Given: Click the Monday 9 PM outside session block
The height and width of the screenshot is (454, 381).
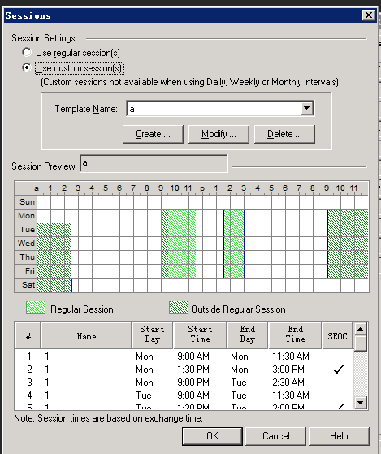Looking at the screenshot, I should coord(348,216).
